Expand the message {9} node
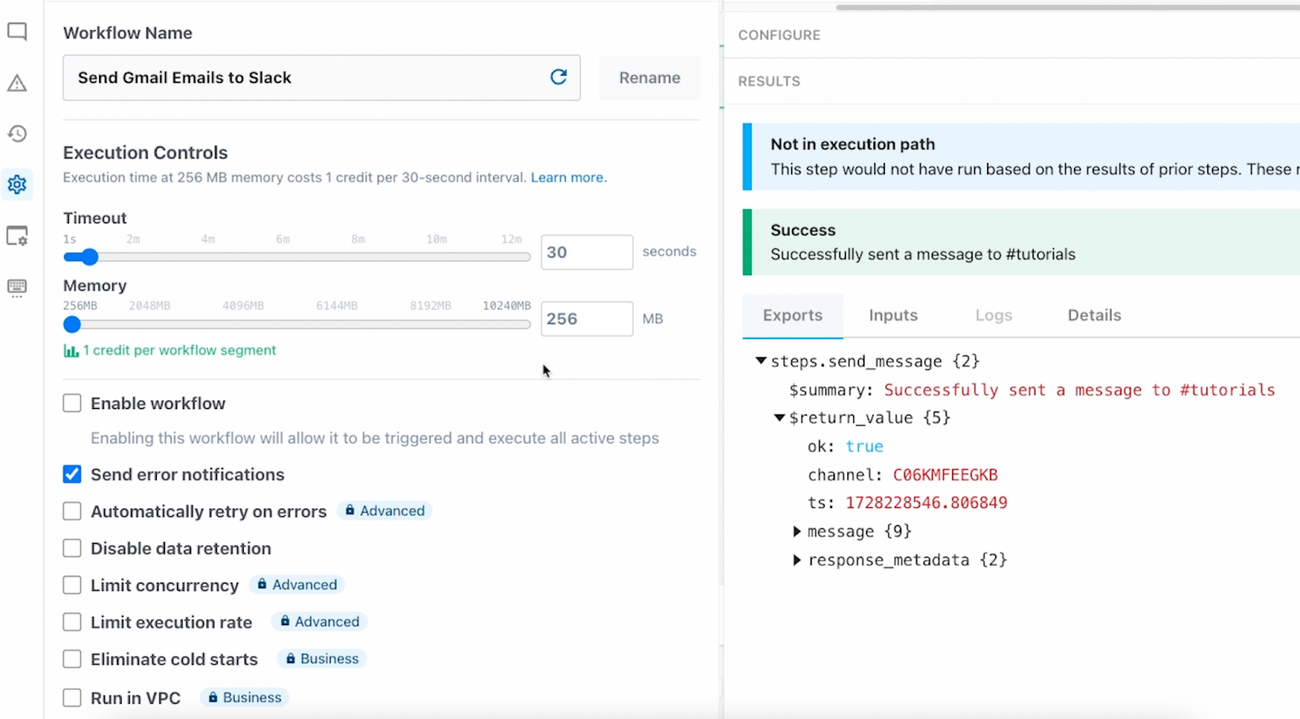Screen dimensions: 1300x719 797,532
